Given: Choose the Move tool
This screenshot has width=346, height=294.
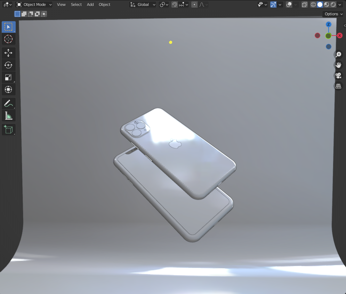Looking at the screenshot, I should (x=8, y=53).
